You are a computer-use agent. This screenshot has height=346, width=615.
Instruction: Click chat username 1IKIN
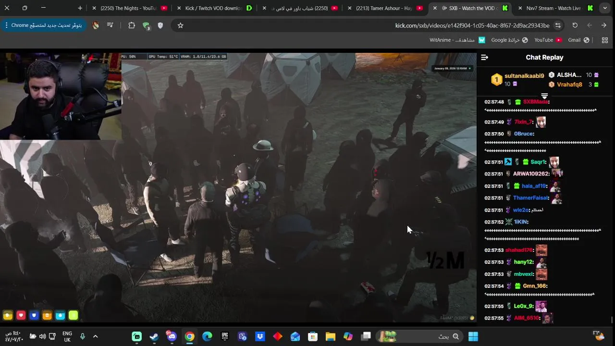(521, 222)
